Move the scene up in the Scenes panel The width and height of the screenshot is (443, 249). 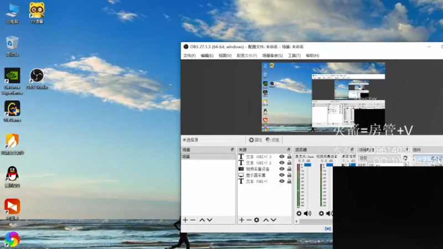202,220
